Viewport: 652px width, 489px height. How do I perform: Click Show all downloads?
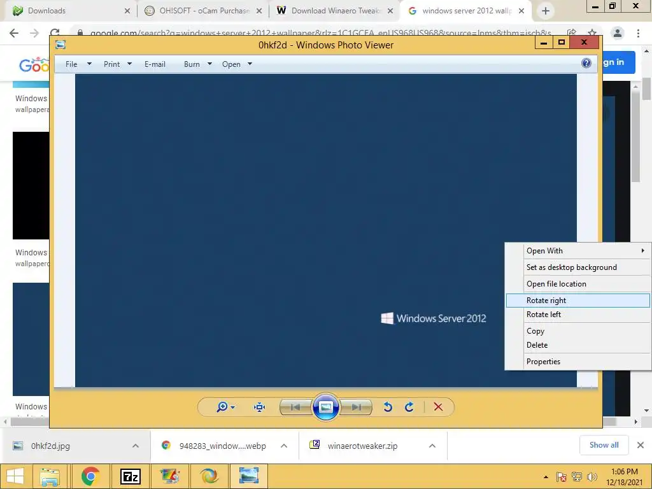click(604, 445)
